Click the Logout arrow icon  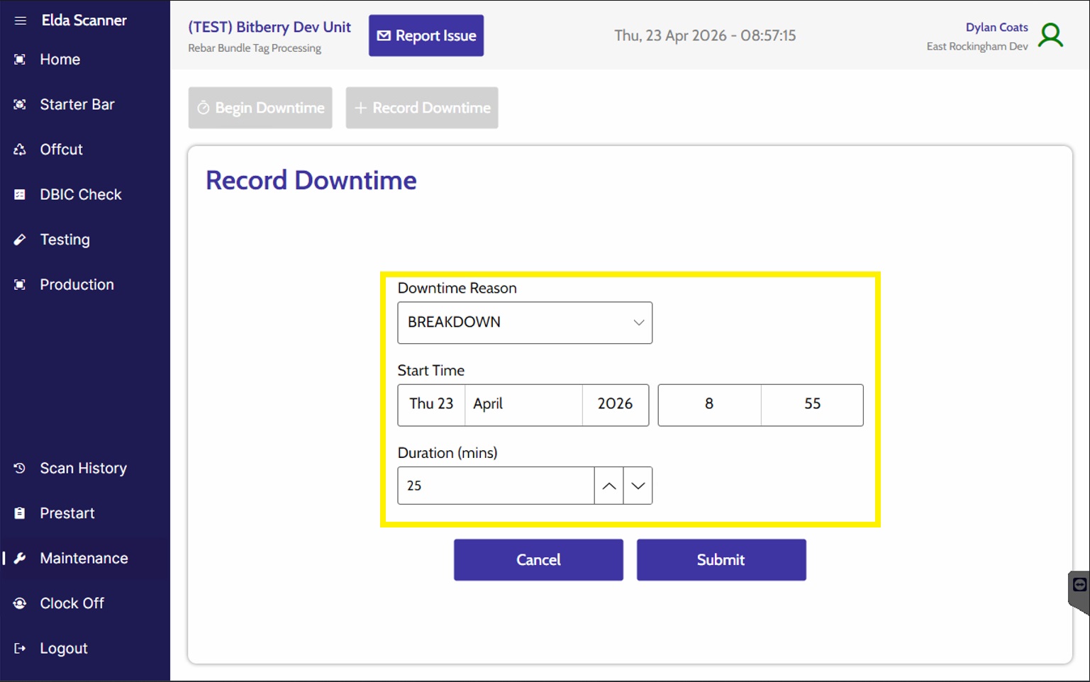tap(20, 648)
